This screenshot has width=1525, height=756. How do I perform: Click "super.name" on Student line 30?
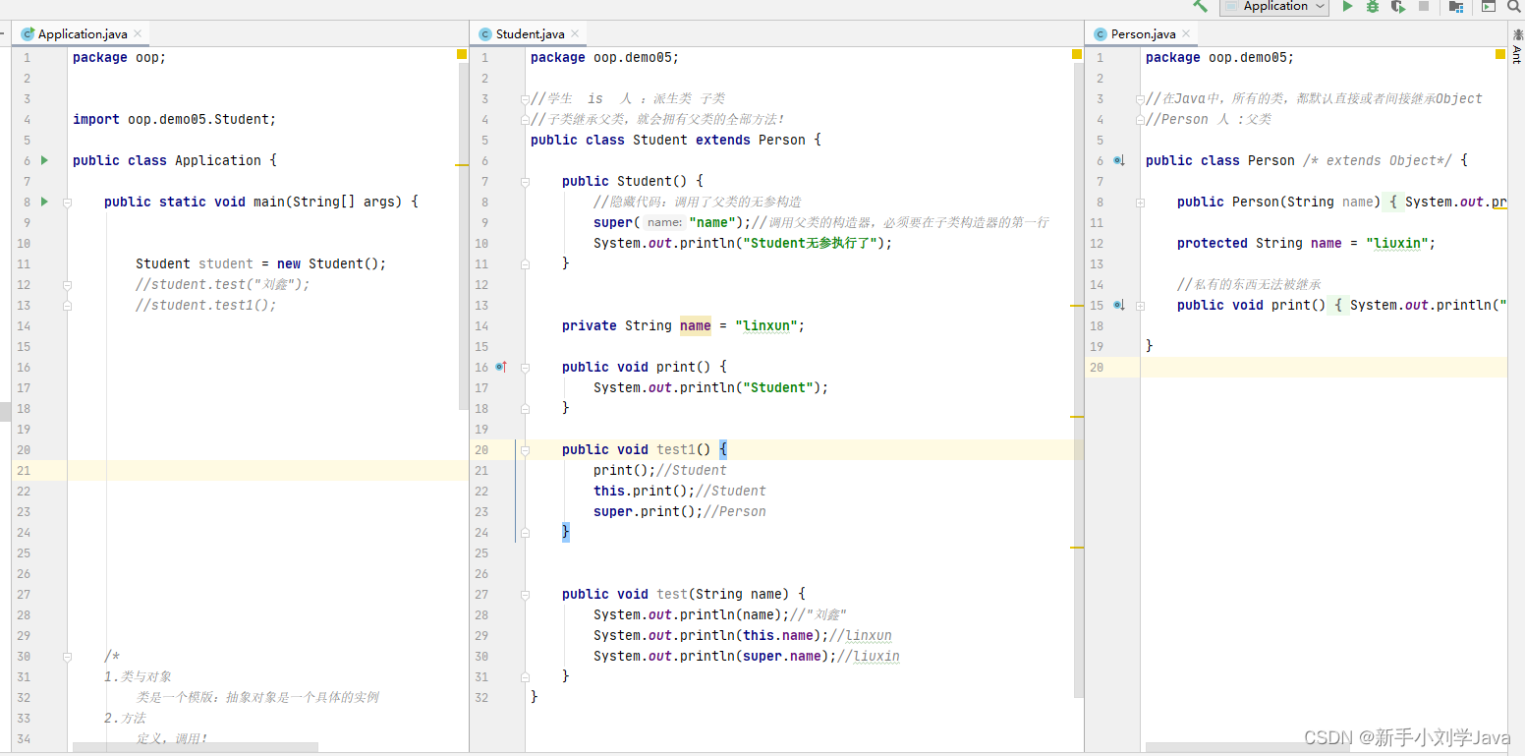(783, 656)
